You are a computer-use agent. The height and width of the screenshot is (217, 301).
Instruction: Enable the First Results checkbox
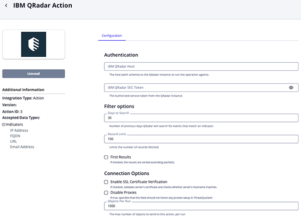coord(106,157)
